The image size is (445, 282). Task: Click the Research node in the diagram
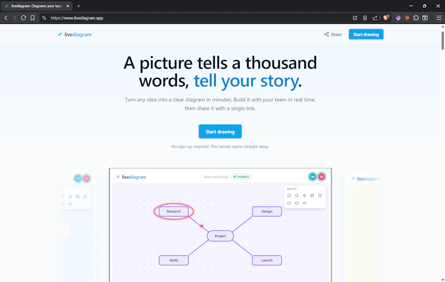174,211
